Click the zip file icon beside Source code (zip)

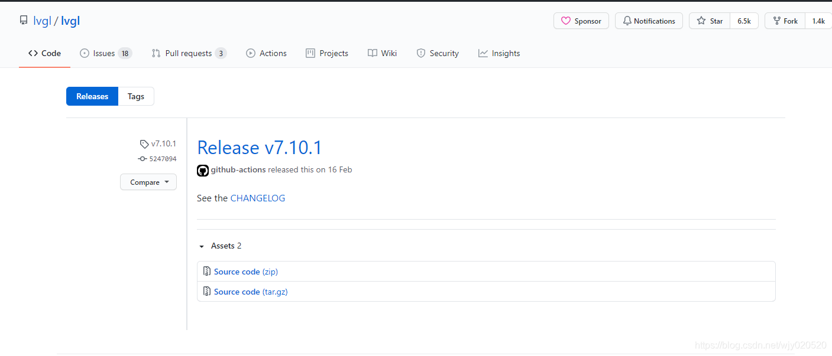point(207,272)
